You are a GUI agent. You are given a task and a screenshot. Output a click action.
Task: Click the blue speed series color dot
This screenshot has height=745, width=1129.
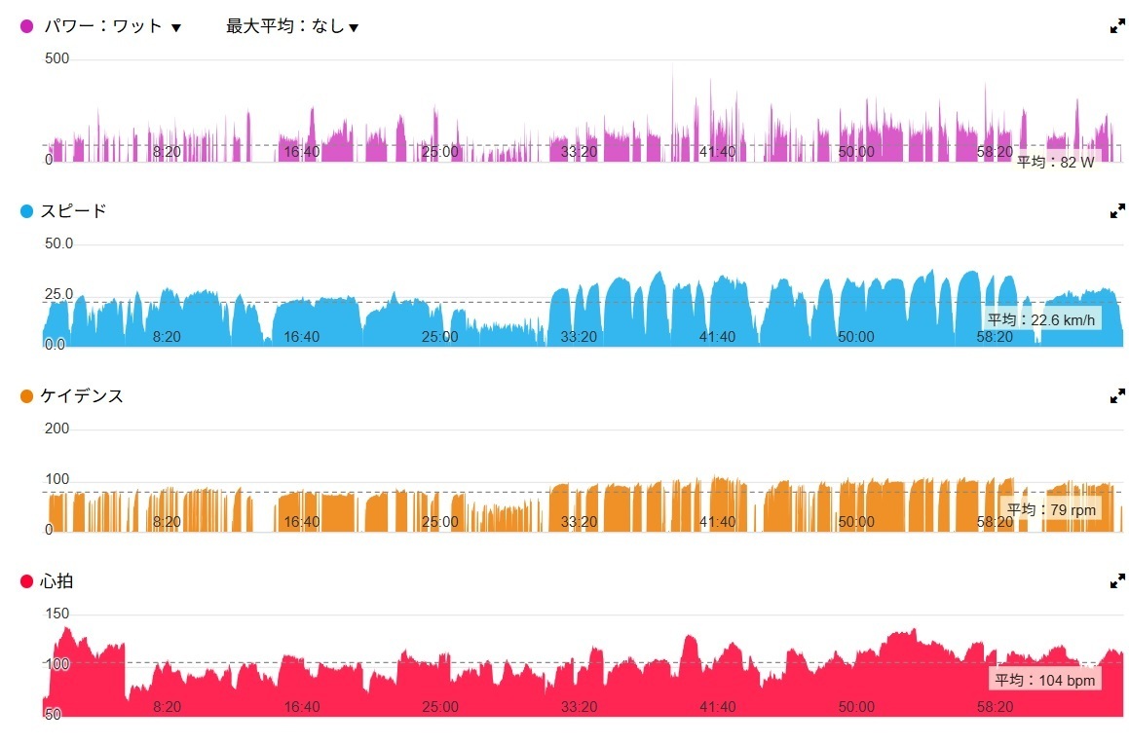click(27, 211)
